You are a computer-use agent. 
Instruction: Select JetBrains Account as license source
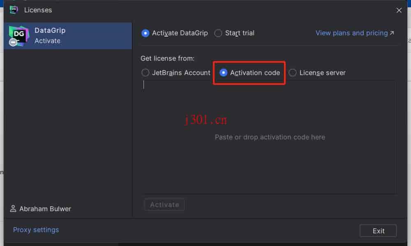click(145, 73)
